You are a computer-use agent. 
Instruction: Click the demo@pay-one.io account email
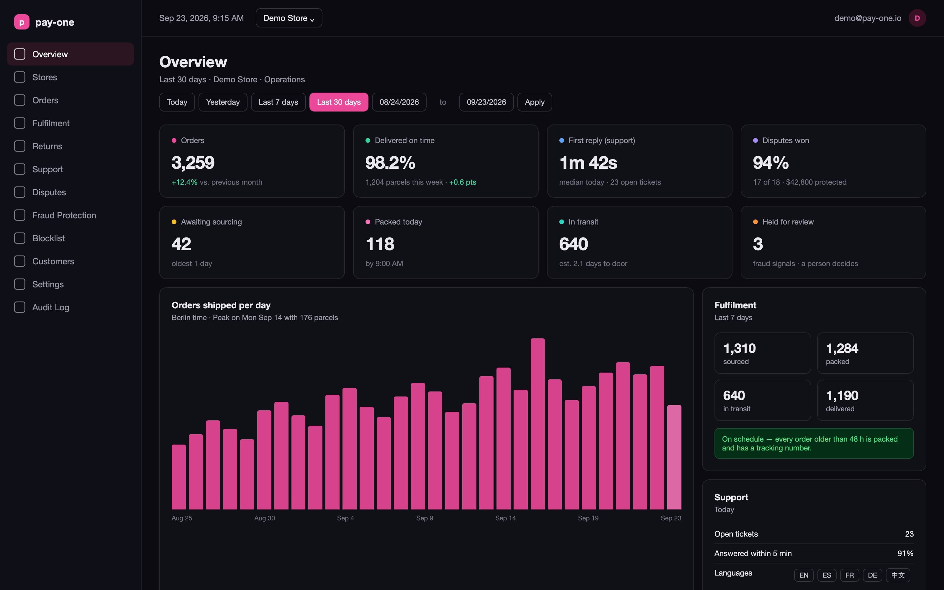tap(868, 18)
